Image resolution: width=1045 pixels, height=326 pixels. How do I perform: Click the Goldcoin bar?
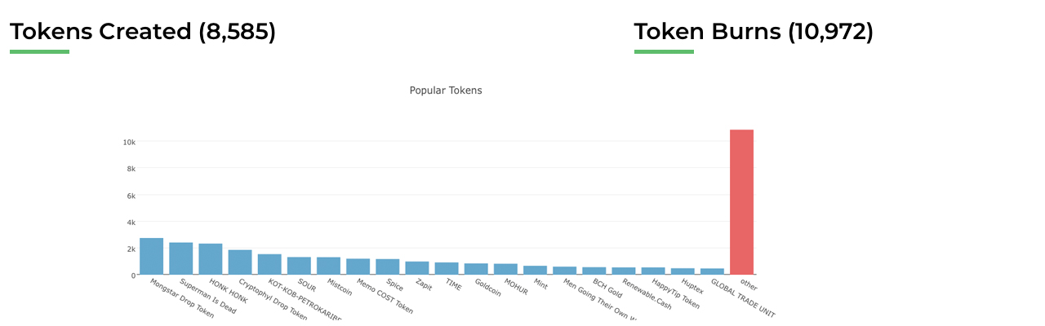point(476,269)
